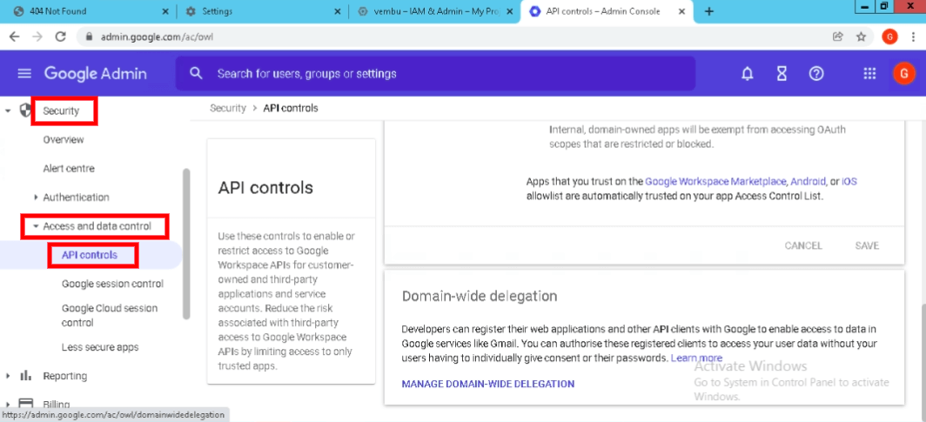Collapse the Access and data control group
This screenshot has width=926, height=422.
[36, 226]
